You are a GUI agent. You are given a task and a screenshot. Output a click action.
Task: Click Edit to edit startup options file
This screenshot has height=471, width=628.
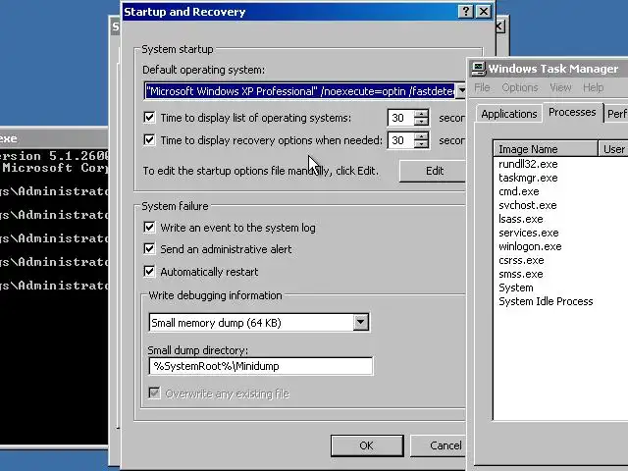[x=433, y=171]
